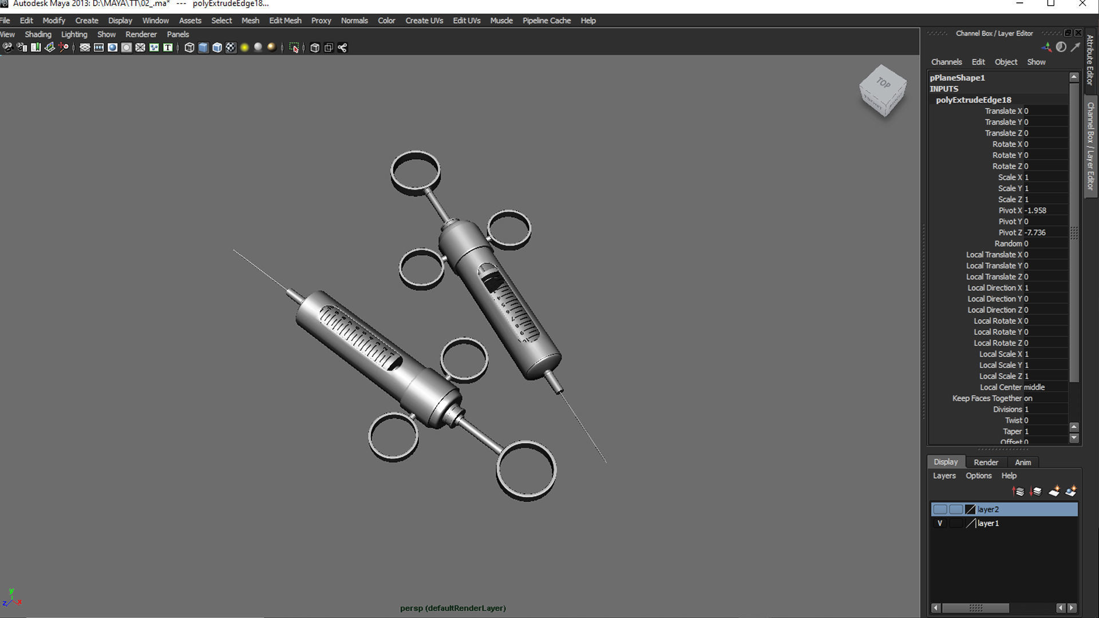1099x618 pixels.
Task: Open the Panels menu
Action: (x=178, y=34)
